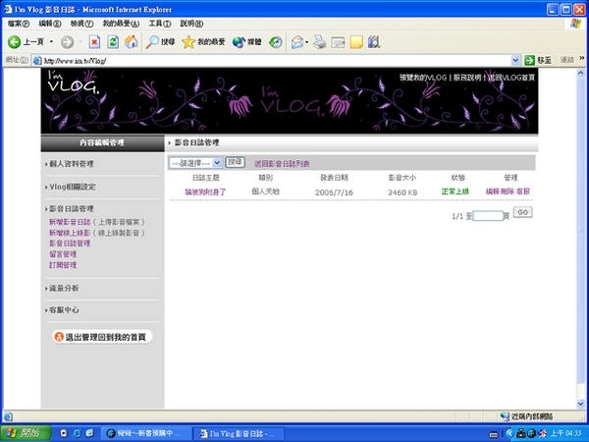Screen dimensions: 589x442
Task: Expand the Mail icon dropdown arrow
Action: coord(306,41)
